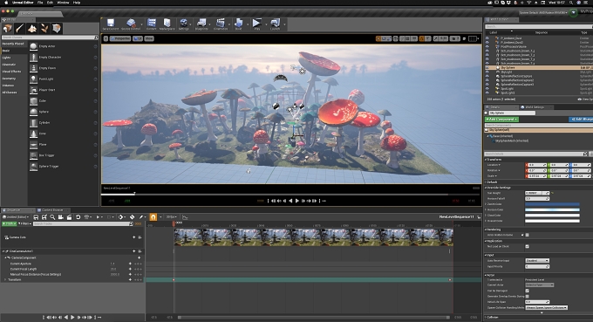Open the Sequencer frame rate dropdown
593x322 pixels.
(172, 217)
